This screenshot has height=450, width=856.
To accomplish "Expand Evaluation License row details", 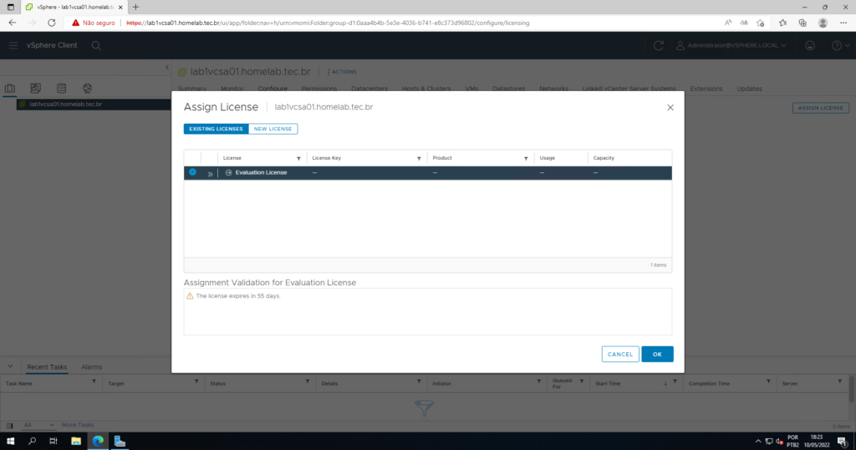I will tap(210, 174).
